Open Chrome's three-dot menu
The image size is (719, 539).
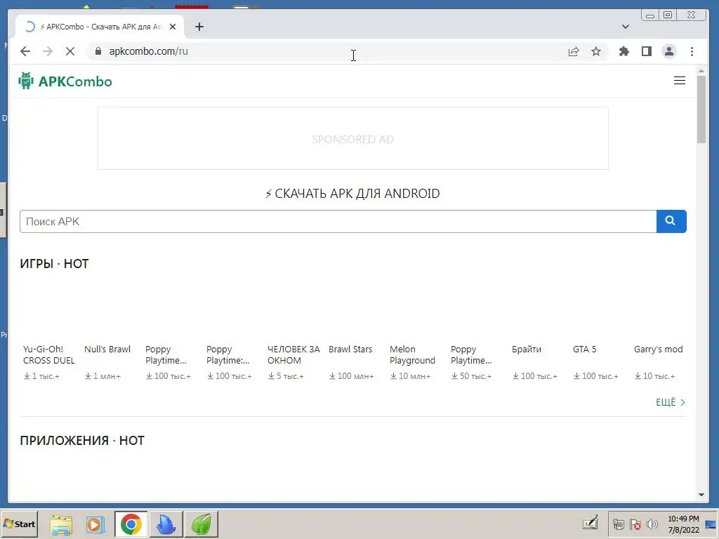692,51
